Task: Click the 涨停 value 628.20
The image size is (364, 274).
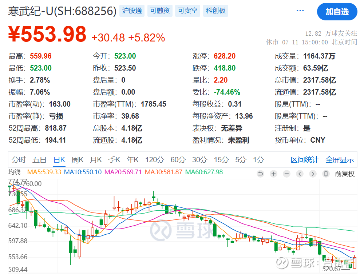Action: tap(225, 56)
